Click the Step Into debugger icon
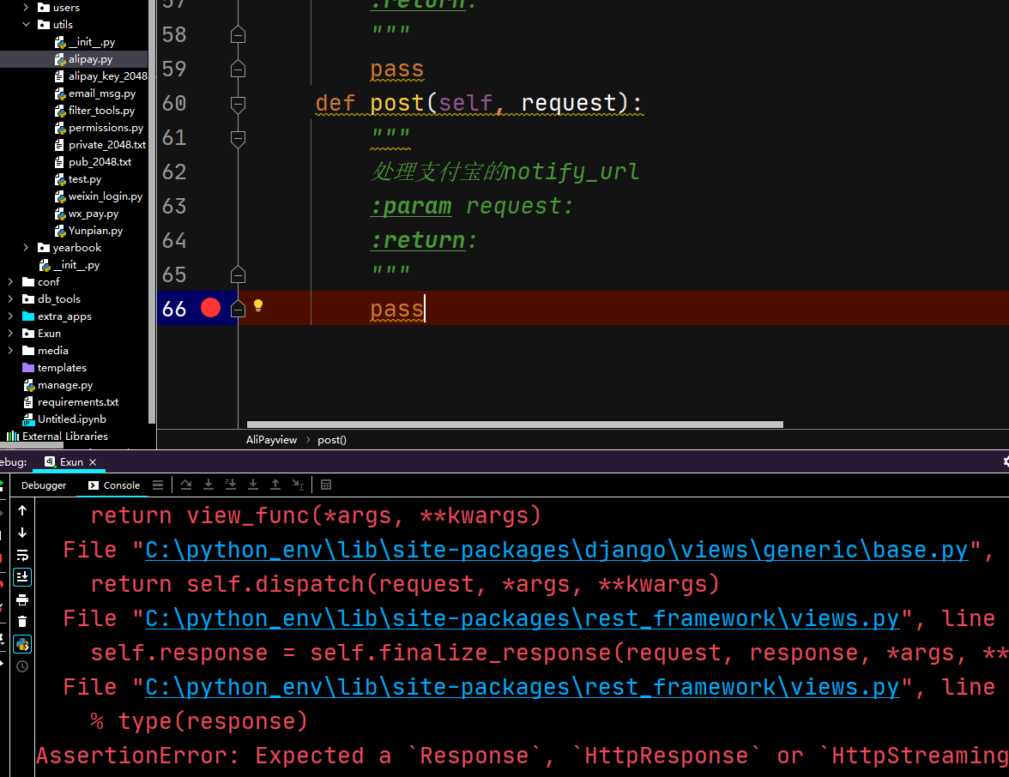 pyautogui.click(x=208, y=485)
